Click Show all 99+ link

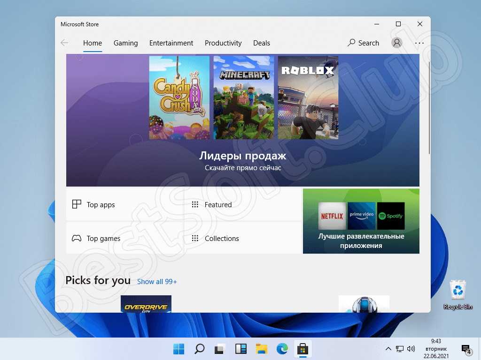click(157, 282)
